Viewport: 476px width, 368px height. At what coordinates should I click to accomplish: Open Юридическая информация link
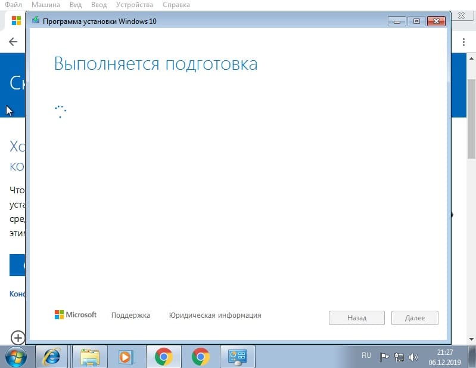click(x=214, y=316)
